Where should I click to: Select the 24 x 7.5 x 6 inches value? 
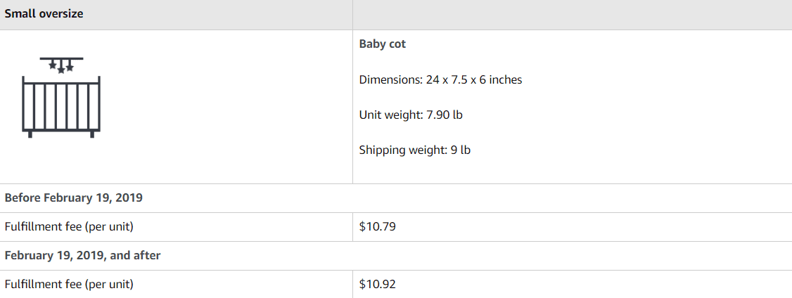(474, 79)
